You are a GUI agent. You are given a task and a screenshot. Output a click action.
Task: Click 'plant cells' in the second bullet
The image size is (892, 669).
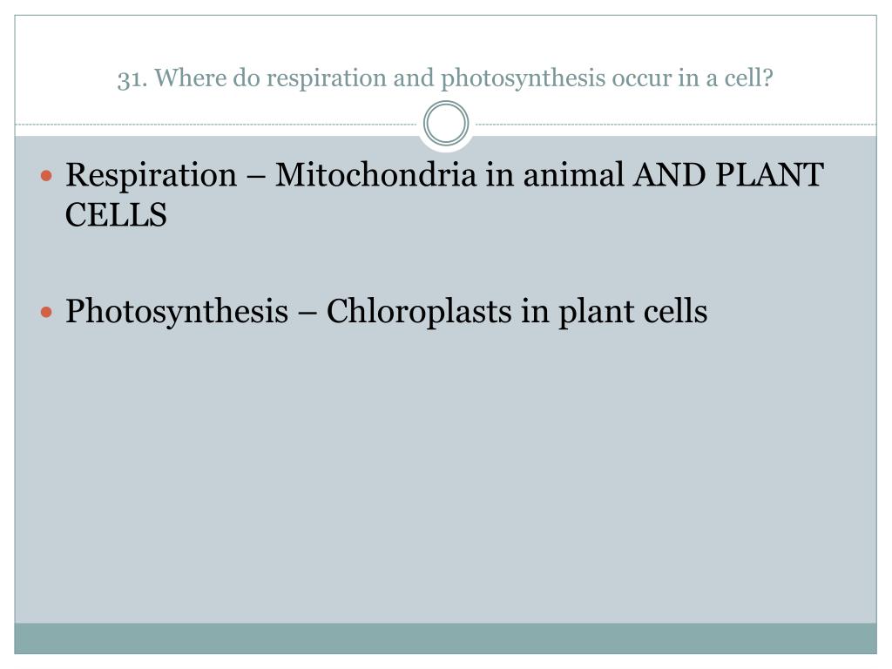pyautogui.click(x=632, y=313)
